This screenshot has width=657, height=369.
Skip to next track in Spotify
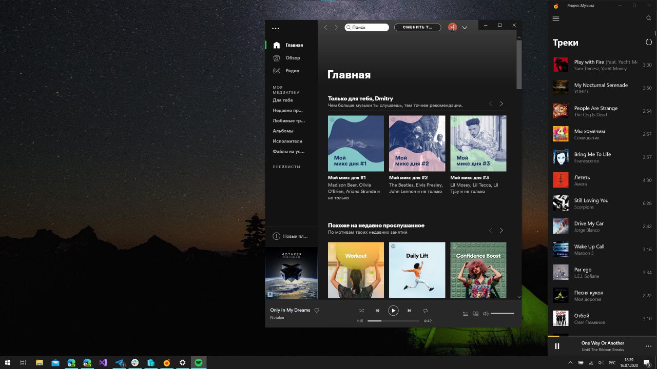[x=409, y=311]
